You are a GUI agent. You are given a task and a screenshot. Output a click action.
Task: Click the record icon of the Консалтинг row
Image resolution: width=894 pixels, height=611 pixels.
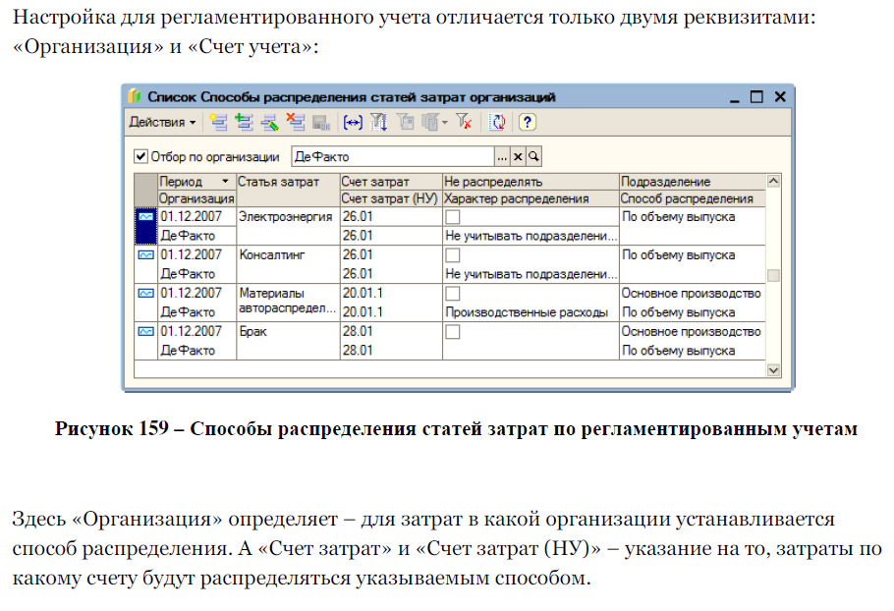(146, 254)
